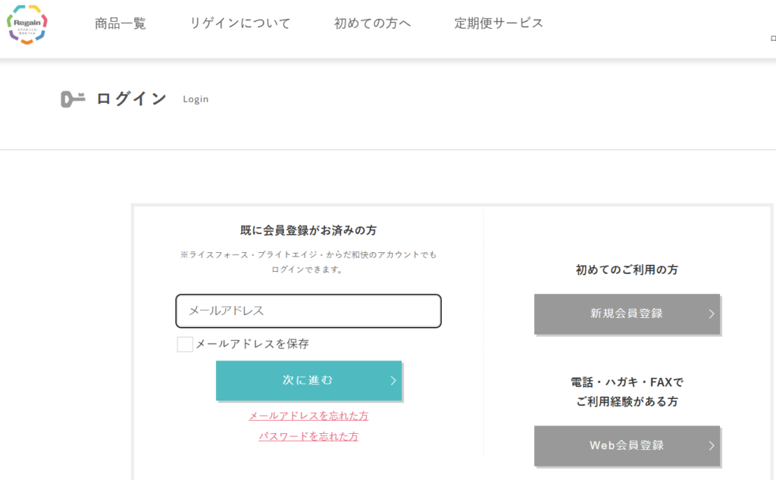
Task: Focus the メールアドレス input field
Action: click(308, 311)
